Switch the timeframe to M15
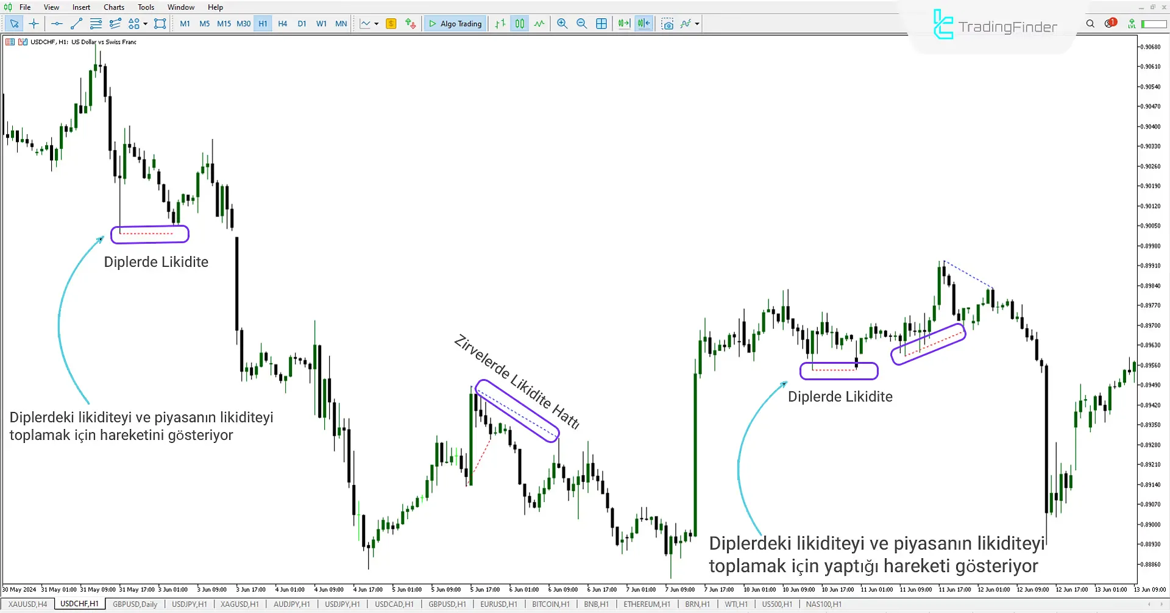The image size is (1170, 613). [224, 24]
